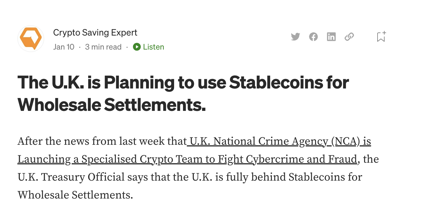
Task: Open the orange author avatar logo
Action: [x=31, y=39]
